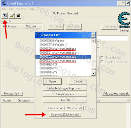
Task: Click the Memory view button
Action: tap(12, 94)
